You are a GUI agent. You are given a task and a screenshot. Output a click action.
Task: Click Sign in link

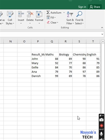click(x=82, y=7)
